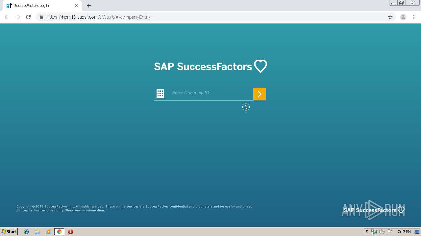
Task: Click copyright text 'All rights reserved'
Action: (x=90, y=206)
